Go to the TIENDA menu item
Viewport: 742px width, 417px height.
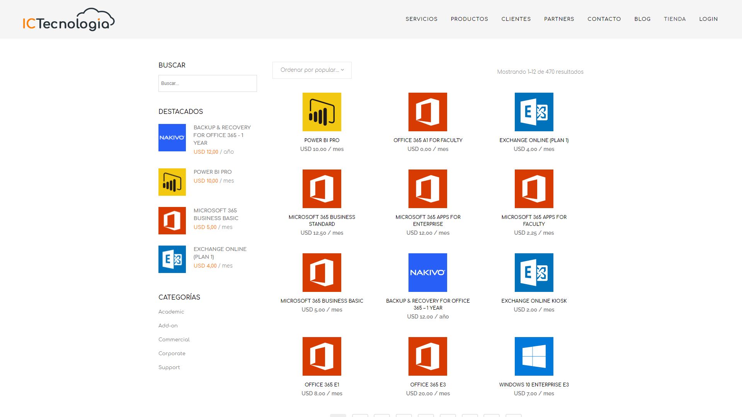[x=675, y=19]
